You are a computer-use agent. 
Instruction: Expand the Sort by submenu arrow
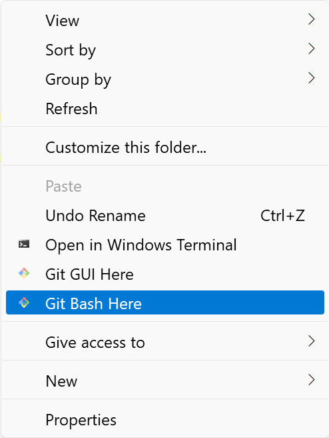point(312,49)
